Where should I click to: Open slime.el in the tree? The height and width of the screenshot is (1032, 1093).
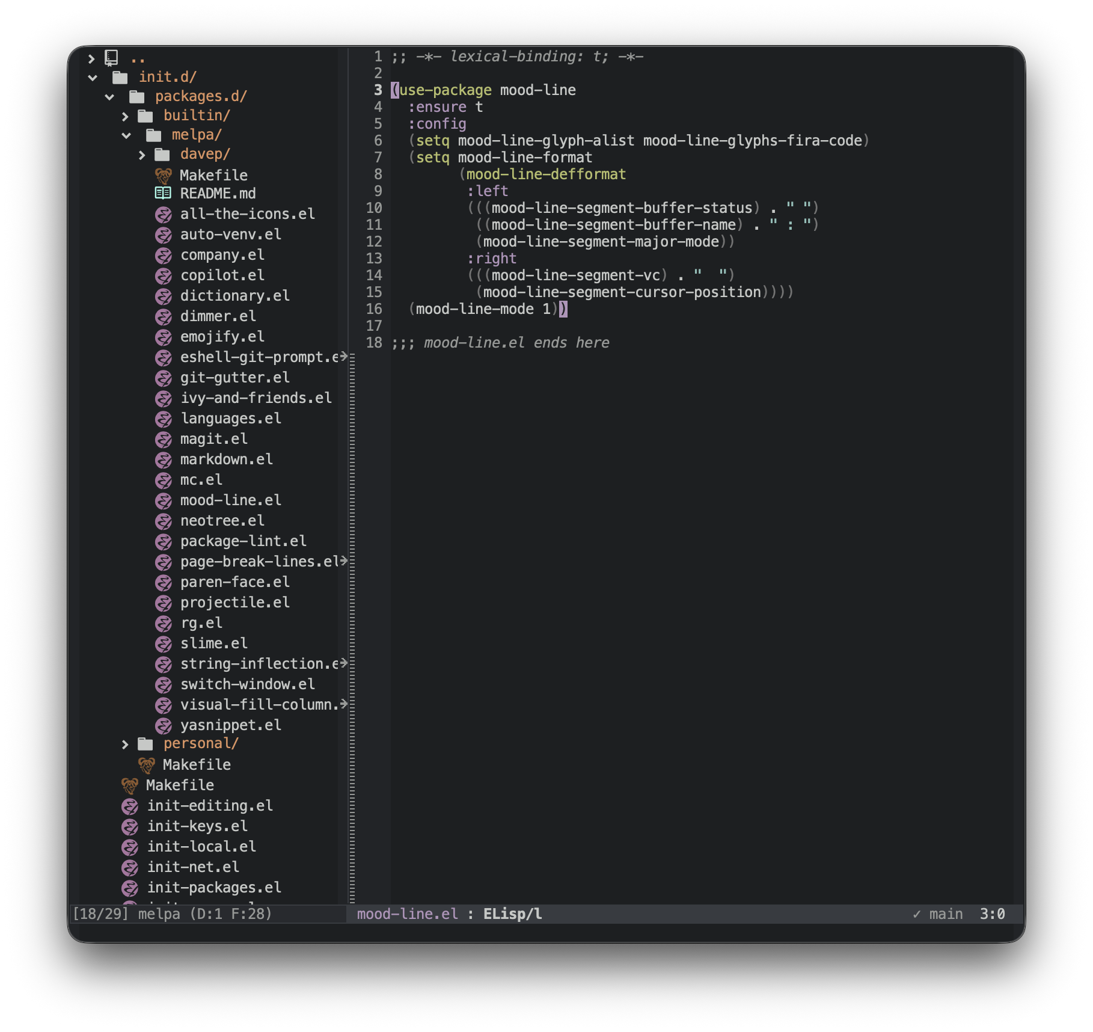[214, 643]
